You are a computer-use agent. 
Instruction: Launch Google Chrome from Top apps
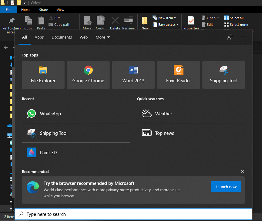pyautogui.click(x=88, y=75)
